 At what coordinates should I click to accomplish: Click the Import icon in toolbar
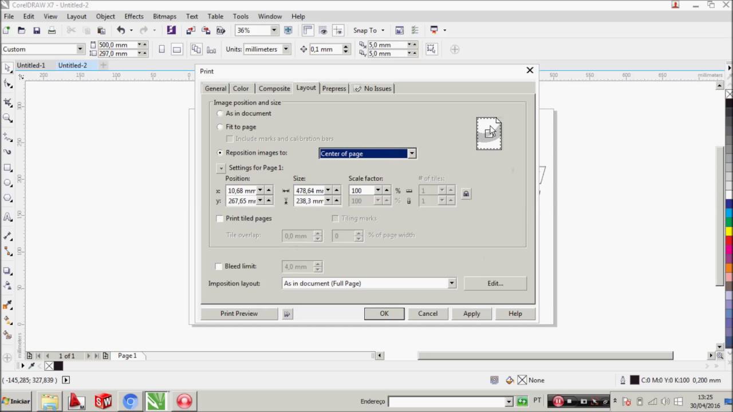(191, 30)
